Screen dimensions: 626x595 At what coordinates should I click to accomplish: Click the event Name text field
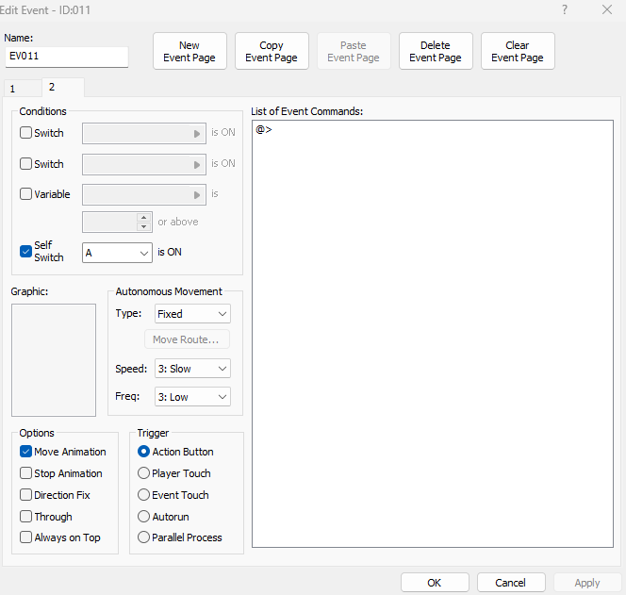66,57
